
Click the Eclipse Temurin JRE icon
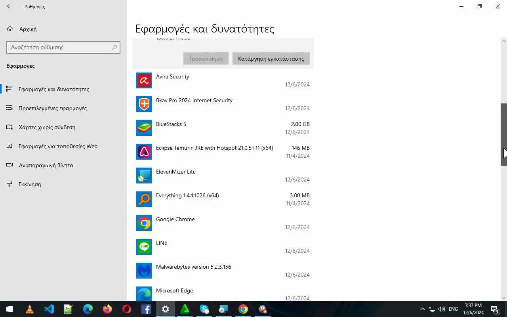(x=144, y=152)
